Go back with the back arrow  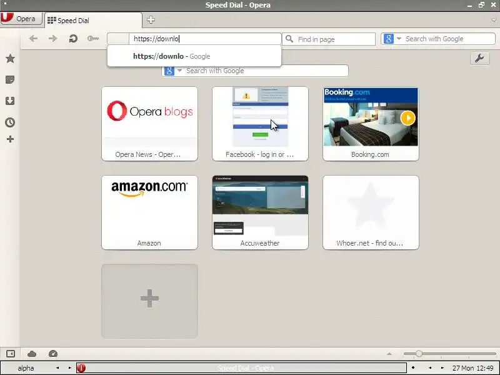click(33, 39)
